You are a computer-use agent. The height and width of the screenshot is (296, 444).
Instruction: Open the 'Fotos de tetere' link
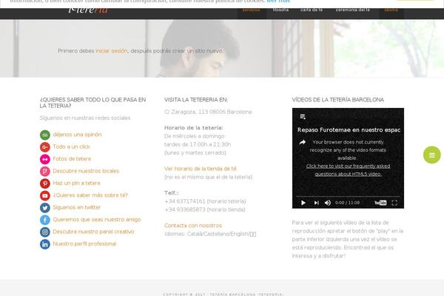[72, 159]
